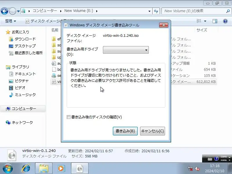Click New Volume (E:) in the breadcrumb
Image resolution: width=232 pixels, height=174 pixels.
79,11
